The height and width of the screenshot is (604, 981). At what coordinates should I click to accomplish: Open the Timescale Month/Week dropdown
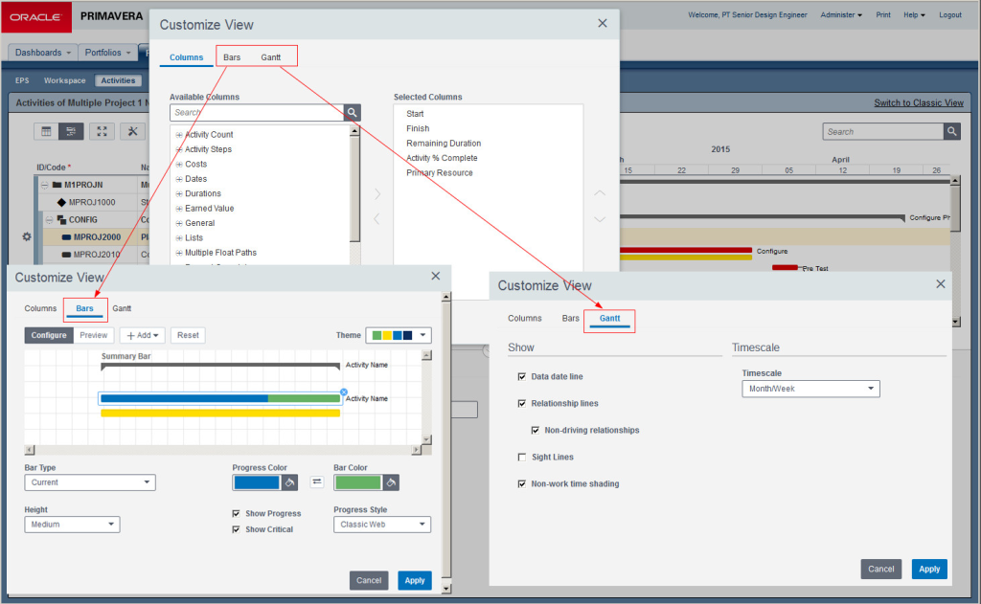(810, 389)
